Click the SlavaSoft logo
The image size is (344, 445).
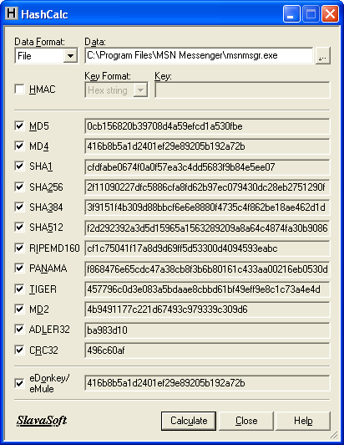42,420
